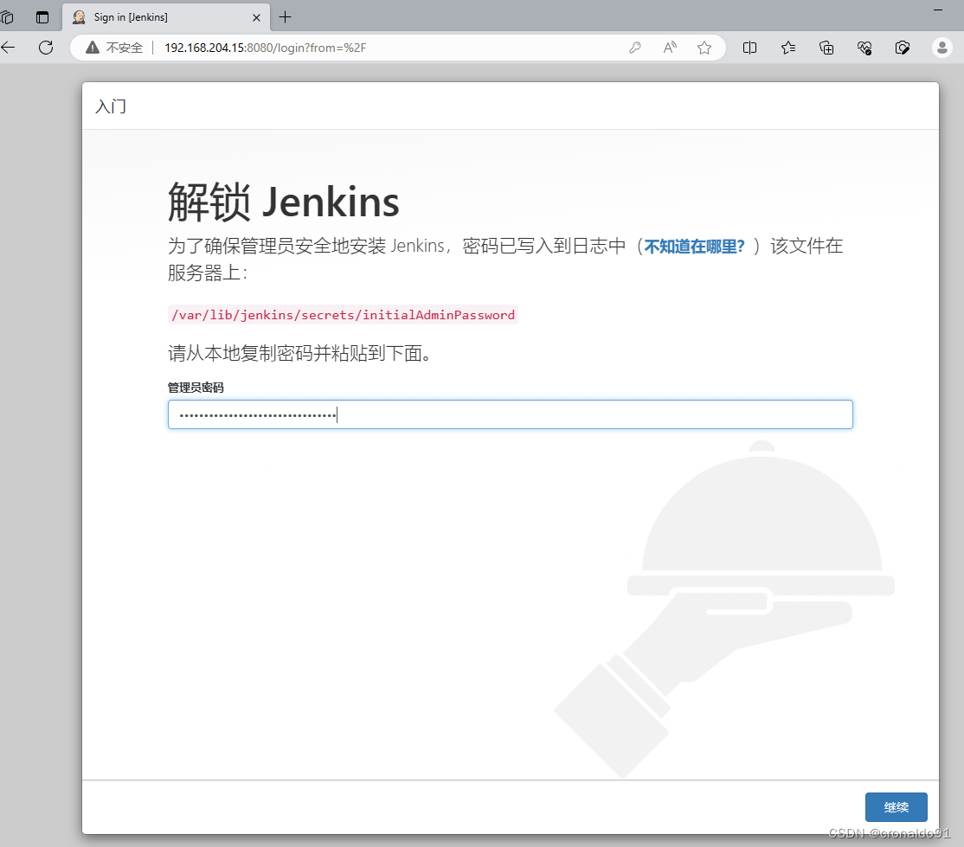Add page to favorites star
Viewport: 964px width, 847px height.
tap(704, 48)
